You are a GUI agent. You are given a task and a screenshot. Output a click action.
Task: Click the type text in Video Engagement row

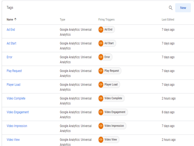tap(76, 115)
